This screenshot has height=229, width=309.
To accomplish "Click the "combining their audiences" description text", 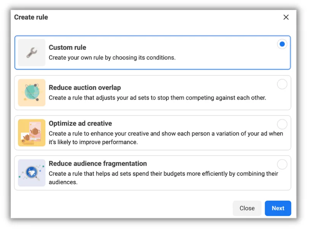I will [164, 178].
